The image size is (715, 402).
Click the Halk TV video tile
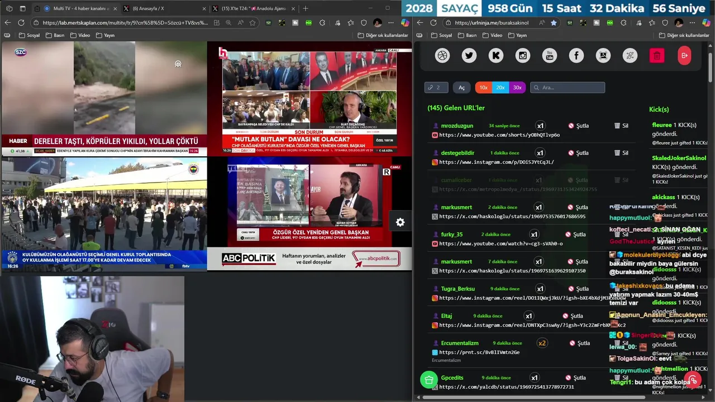pyautogui.click(x=309, y=99)
